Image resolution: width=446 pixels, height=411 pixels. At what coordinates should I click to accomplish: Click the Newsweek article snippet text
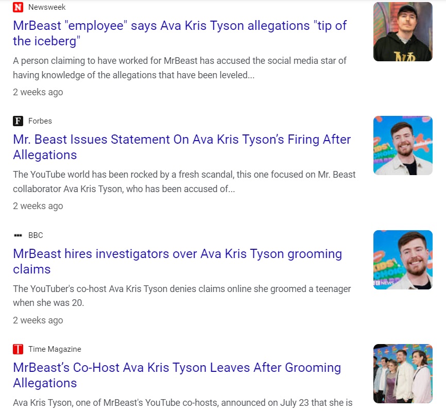point(179,67)
